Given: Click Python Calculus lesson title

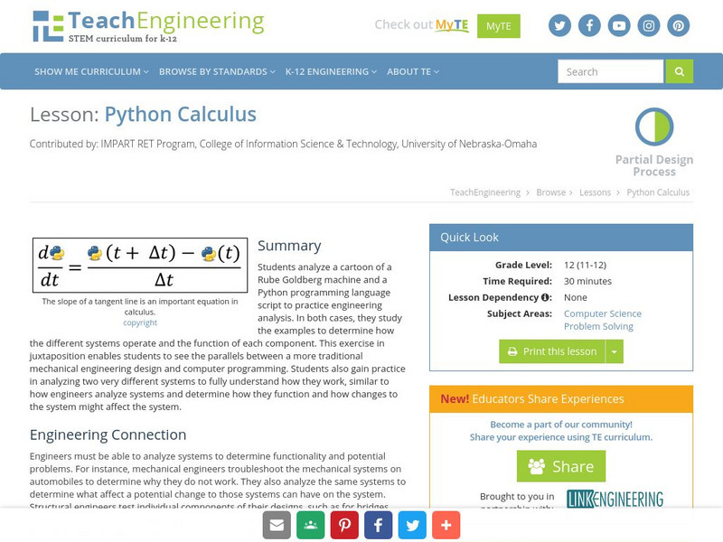Looking at the screenshot, I should (x=180, y=115).
